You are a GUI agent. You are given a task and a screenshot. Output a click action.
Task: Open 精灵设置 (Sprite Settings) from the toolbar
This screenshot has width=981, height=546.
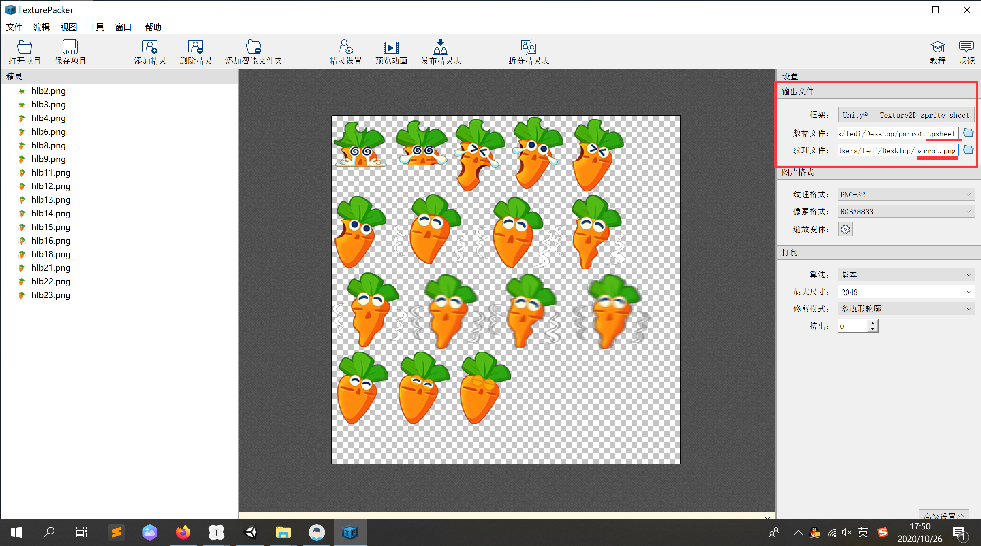pyautogui.click(x=345, y=48)
